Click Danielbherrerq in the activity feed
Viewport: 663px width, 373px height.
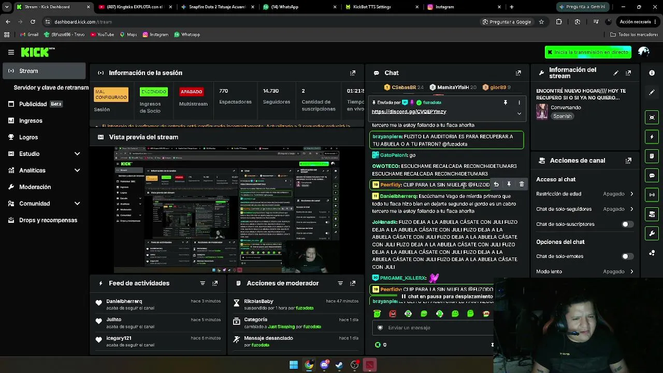coord(124,302)
